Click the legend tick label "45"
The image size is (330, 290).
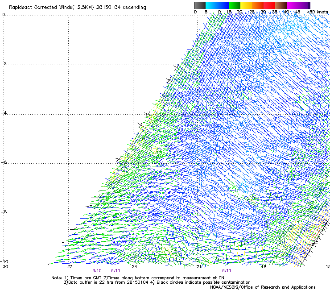pyautogui.click(x=297, y=12)
